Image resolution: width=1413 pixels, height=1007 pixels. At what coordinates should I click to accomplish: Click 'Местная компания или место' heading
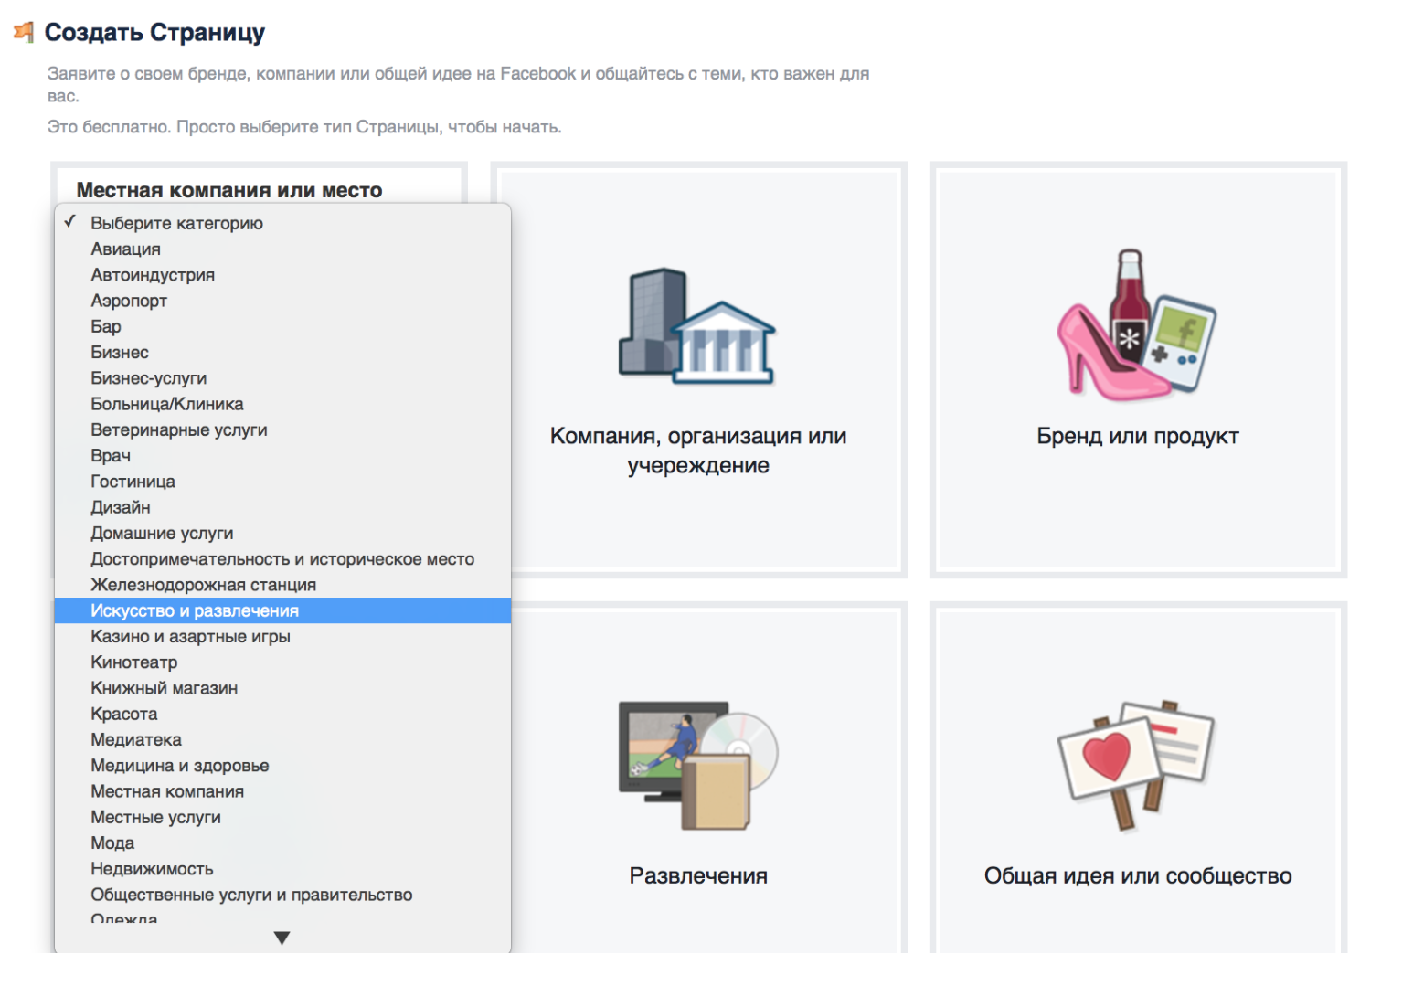tap(229, 190)
